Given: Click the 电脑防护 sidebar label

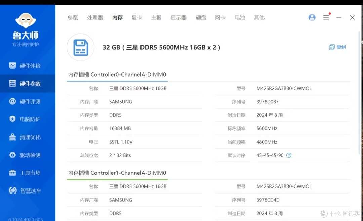Looking at the screenshot, I should coord(30,119).
